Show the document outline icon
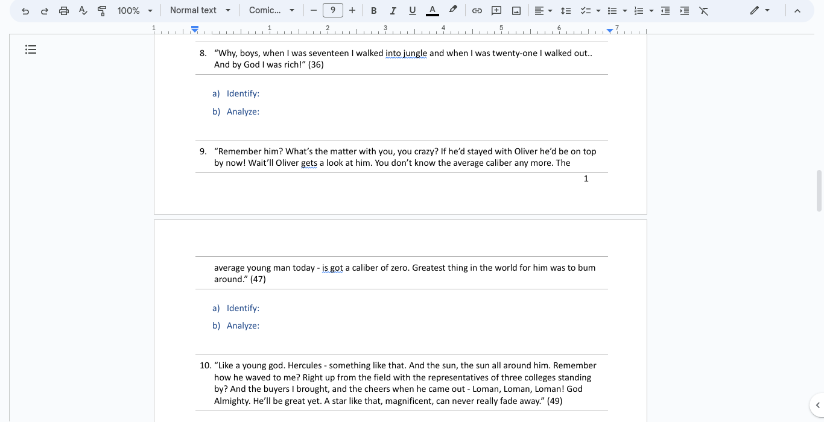 [x=31, y=49]
